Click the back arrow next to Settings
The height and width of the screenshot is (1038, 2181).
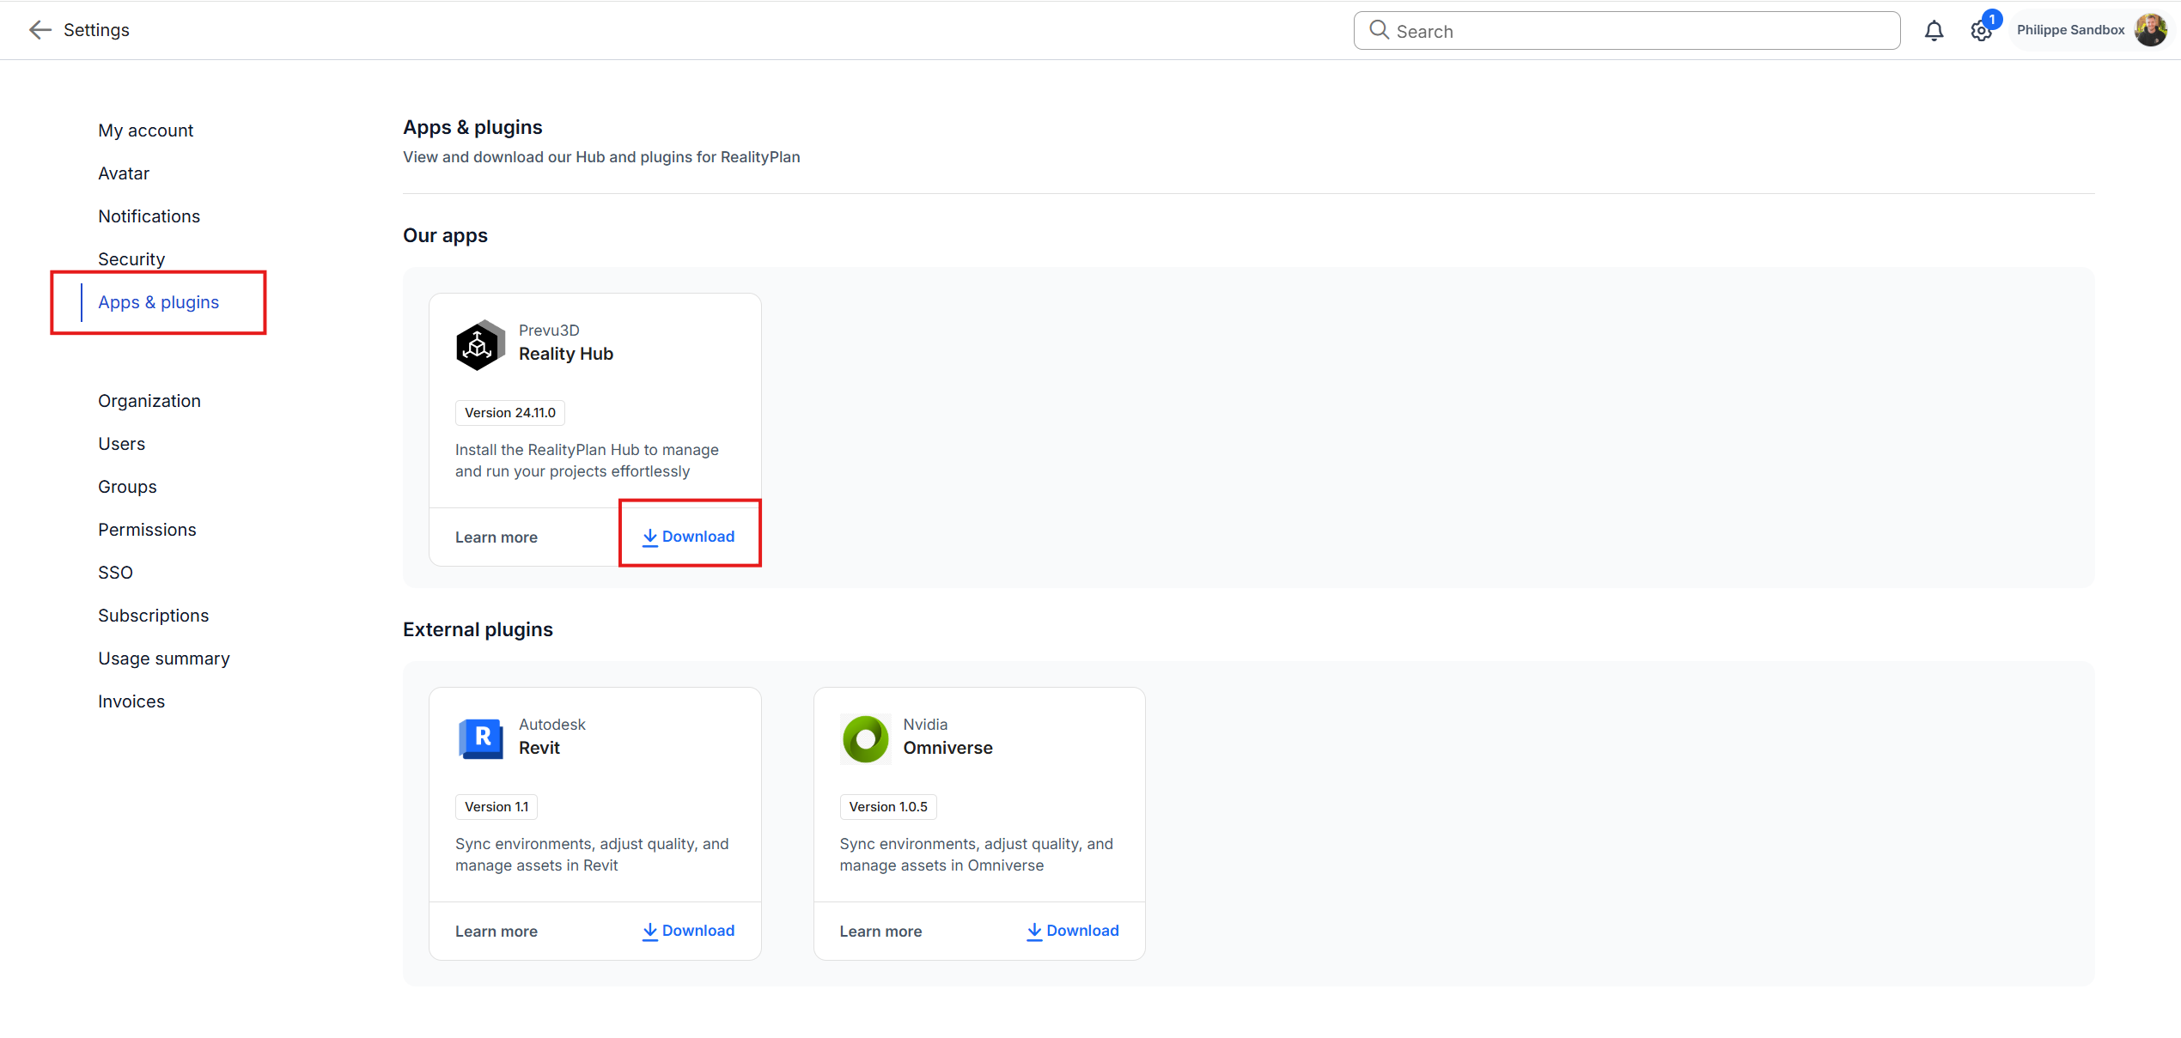click(40, 30)
